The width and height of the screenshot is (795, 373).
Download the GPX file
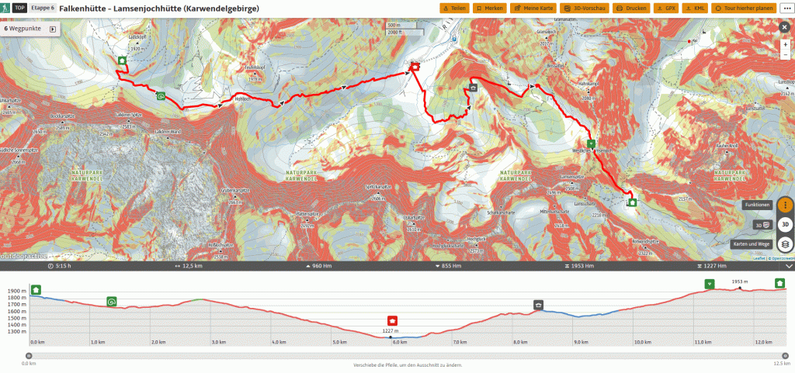coord(666,8)
